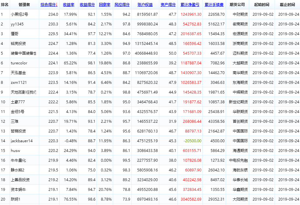Click net profit value 2016387.65
Screen dimensions: 300x205
click(x=191, y=34)
